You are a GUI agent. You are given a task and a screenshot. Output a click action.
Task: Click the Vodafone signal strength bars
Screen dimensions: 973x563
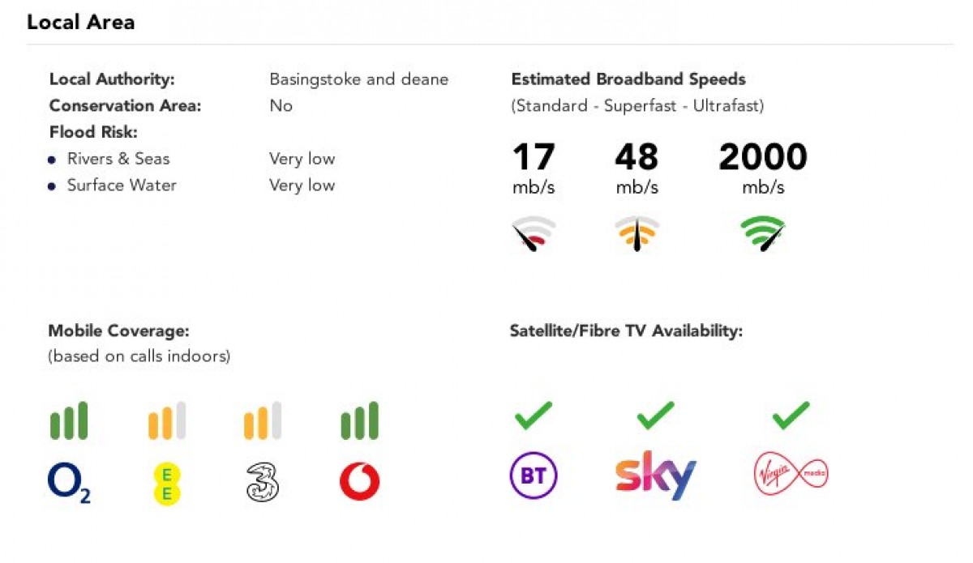(x=359, y=421)
